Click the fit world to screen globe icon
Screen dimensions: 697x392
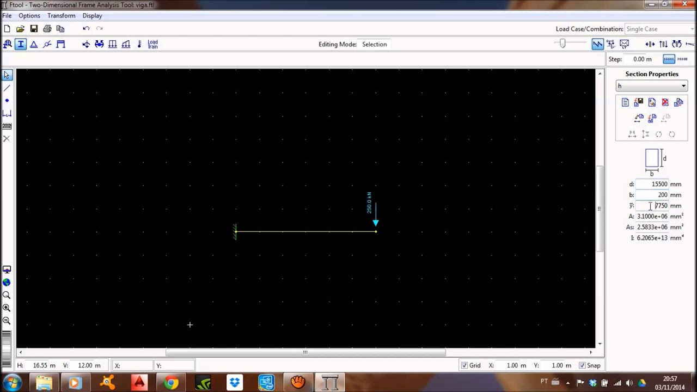[7, 282]
